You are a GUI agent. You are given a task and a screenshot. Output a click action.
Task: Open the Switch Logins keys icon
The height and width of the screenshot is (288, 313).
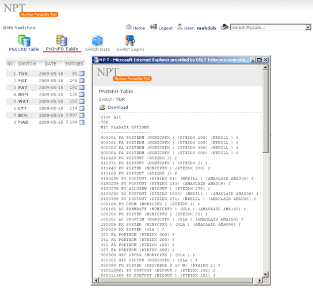[x=130, y=40]
